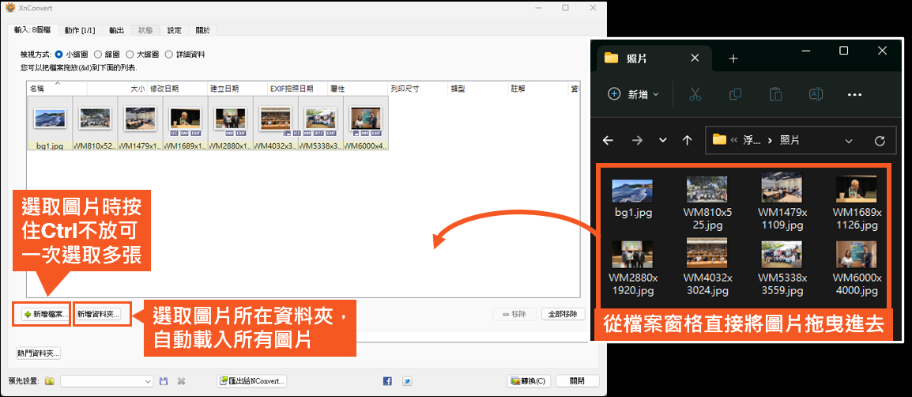Select WM2880x1 thumbnail in XnConvert list
This screenshot has width=912, height=397.
[231, 123]
